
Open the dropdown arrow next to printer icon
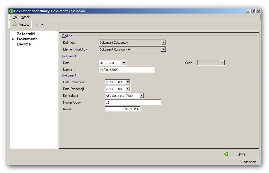[42, 25]
